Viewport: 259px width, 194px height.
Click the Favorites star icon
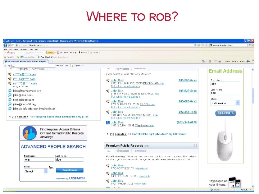[5, 57]
